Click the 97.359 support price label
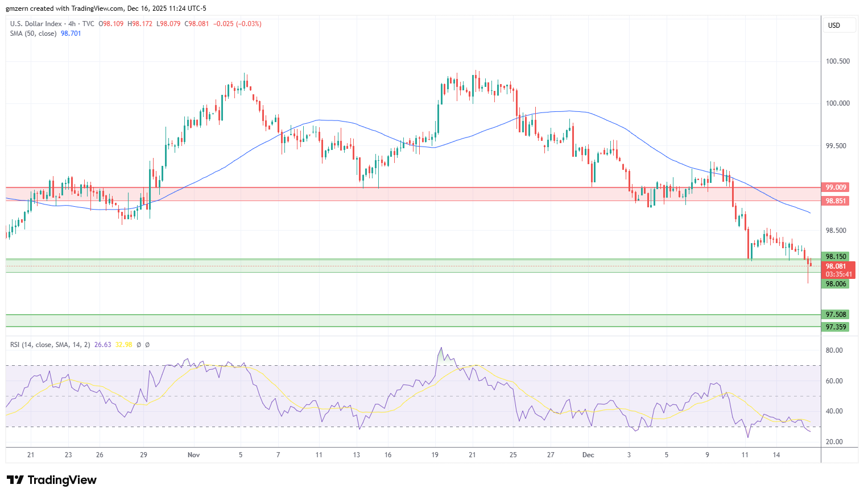This screenshot has width=864, height=497. 836,327
